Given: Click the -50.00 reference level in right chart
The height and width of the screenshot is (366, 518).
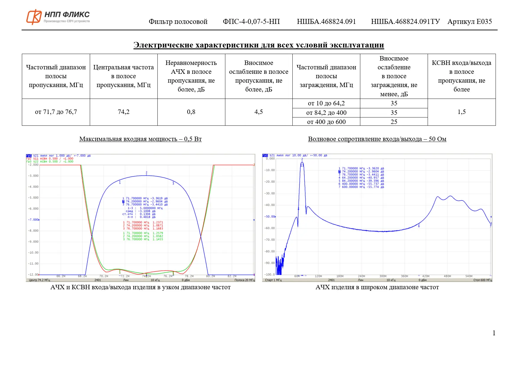Looking at the screenshot, I should point(270,217).
